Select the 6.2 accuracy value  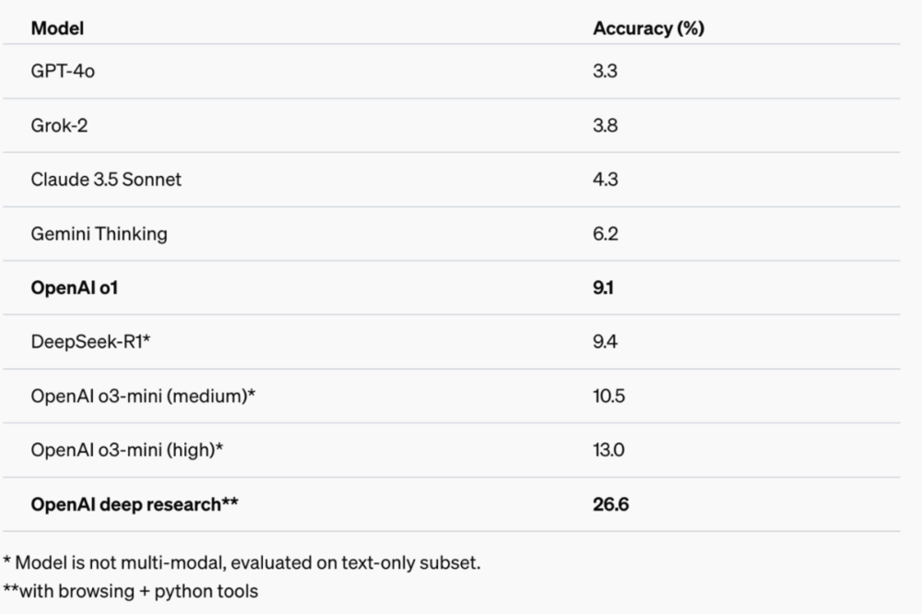coord(605,233)
